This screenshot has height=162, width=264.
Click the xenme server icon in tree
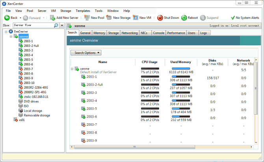pos(16,36)
